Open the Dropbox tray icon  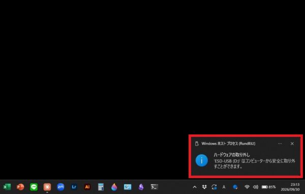pos(204,187)
